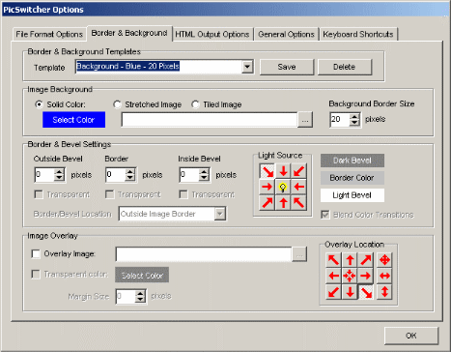The height and width of the screenshot is (352, 451).
Task: Click the Template name text field
Action: pos(159,67)
